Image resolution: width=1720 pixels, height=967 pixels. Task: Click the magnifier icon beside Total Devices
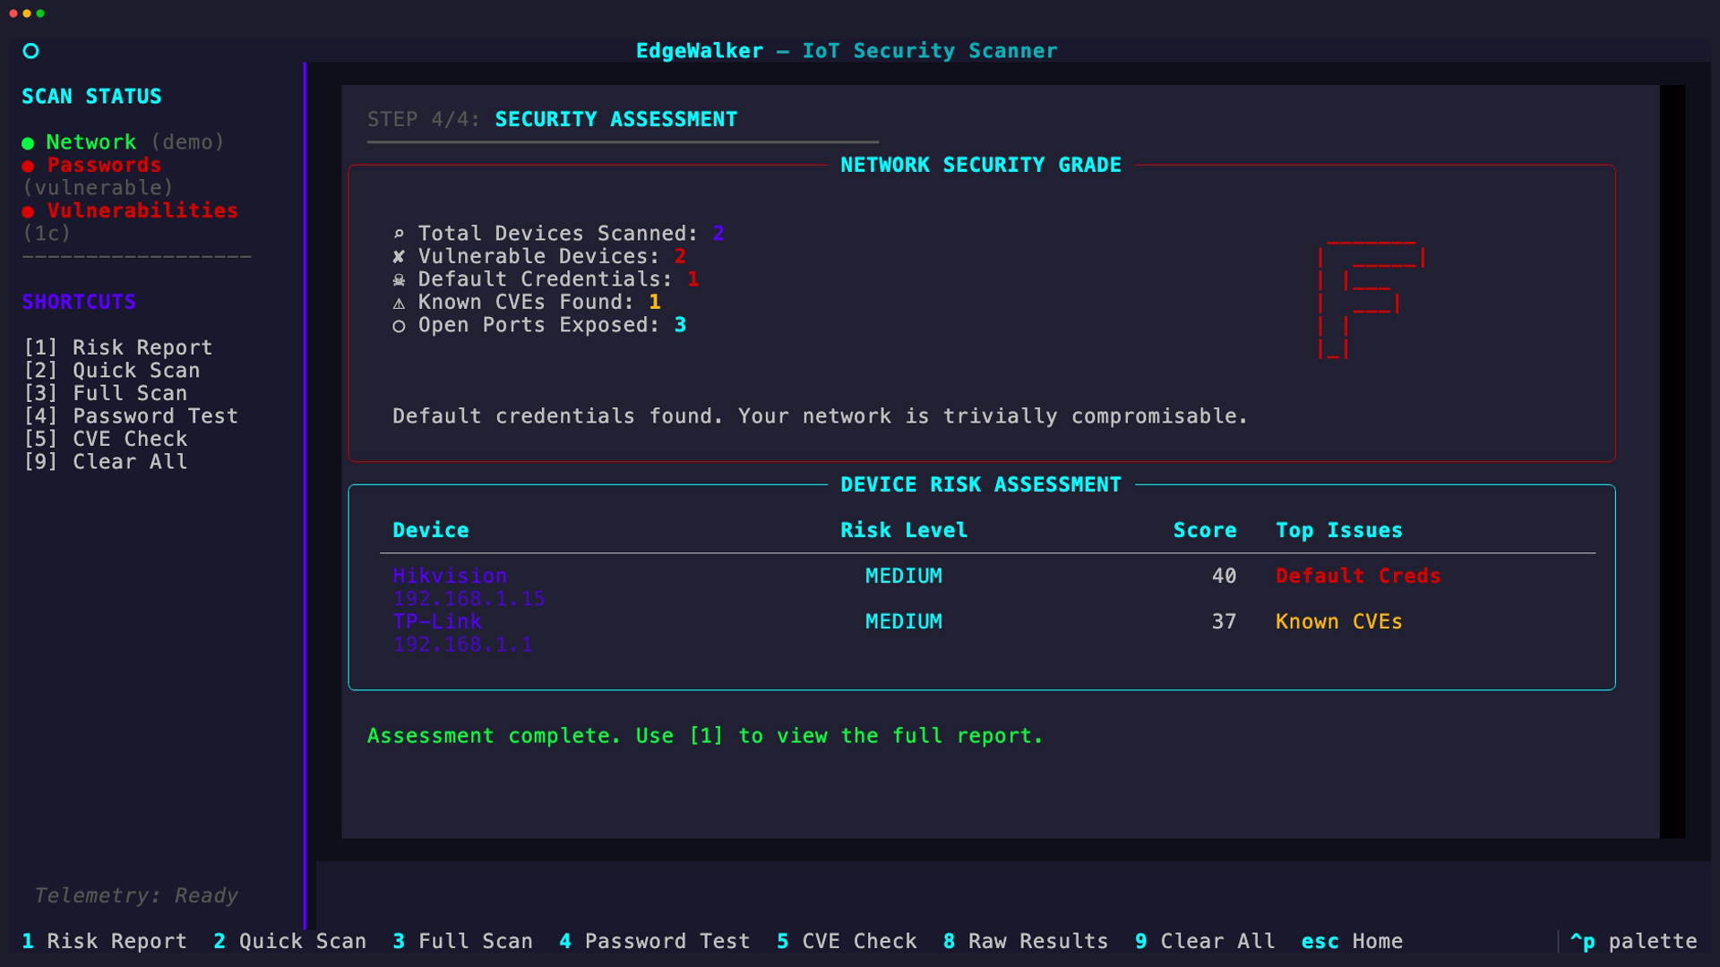(x=399, y=235)
